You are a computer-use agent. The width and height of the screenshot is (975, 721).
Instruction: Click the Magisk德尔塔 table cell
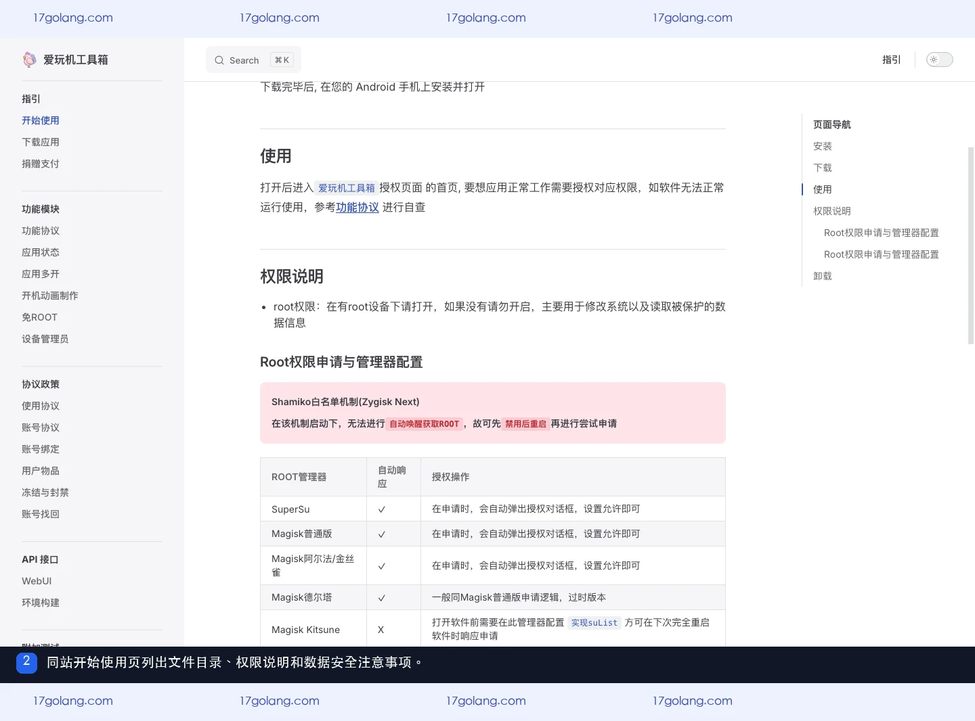pos(313,597)
